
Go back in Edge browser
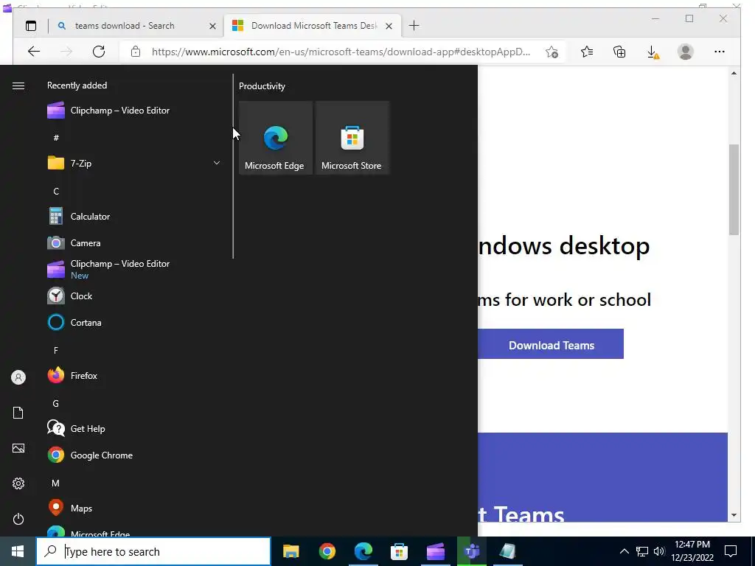tap(34, 52)
